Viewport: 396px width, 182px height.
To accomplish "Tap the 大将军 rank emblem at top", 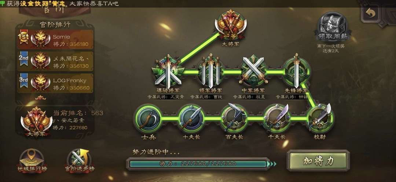I will [x=231, y=26].
